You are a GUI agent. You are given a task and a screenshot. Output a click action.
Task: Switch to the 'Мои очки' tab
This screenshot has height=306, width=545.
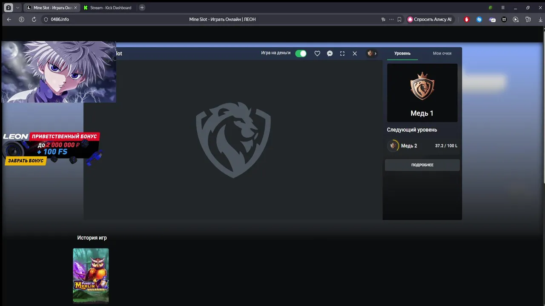pos(442,53)
